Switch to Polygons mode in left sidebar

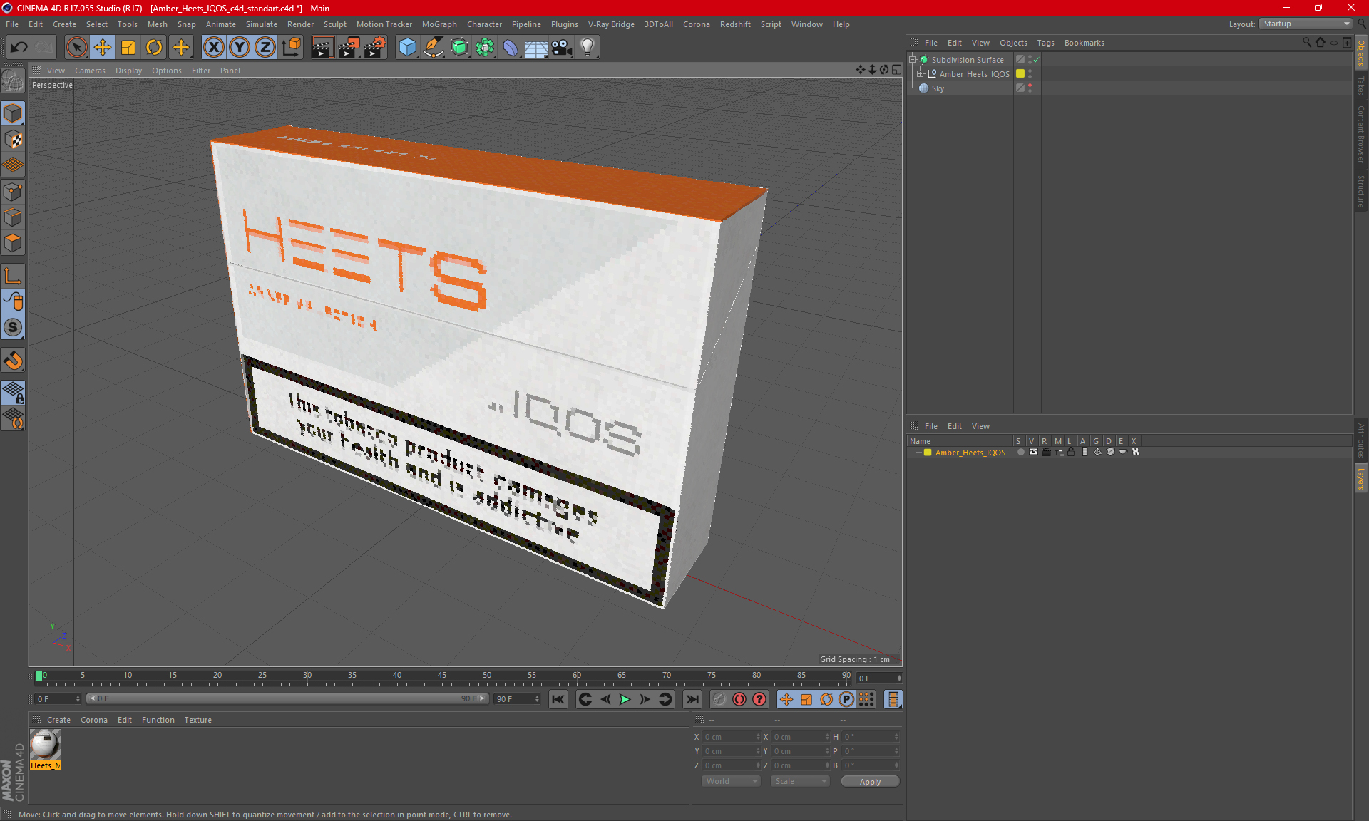[x=13, y=243]
